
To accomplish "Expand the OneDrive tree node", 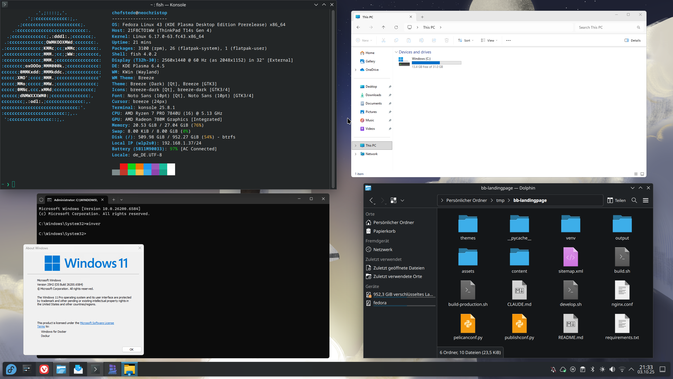I will (356, 70).
